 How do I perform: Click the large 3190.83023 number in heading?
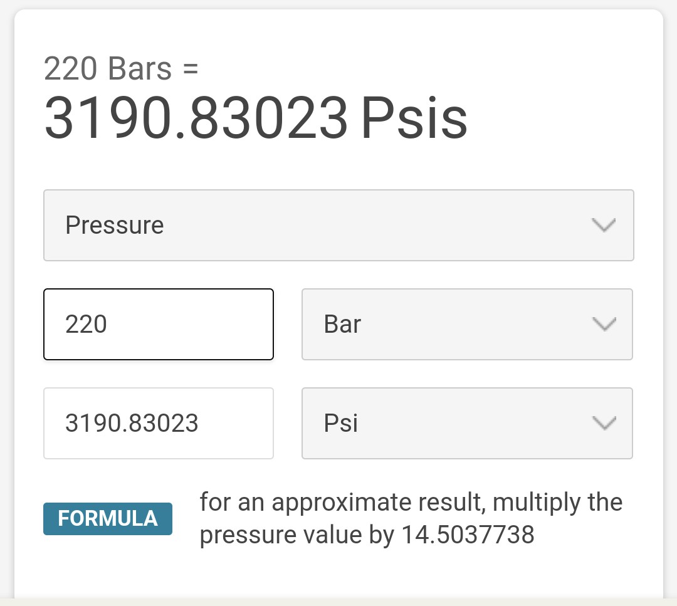coord(196,118)
